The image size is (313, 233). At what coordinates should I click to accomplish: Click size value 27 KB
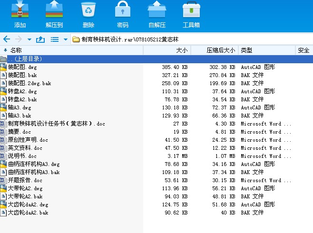180,124
